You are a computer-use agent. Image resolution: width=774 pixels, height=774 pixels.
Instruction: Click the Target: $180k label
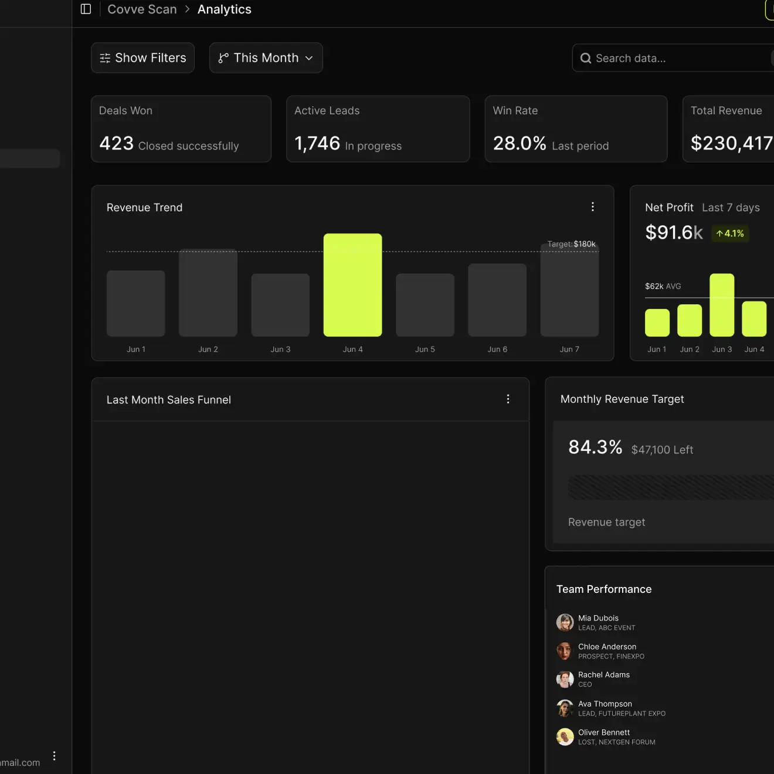pyautogui.click(x=572, y=244)
